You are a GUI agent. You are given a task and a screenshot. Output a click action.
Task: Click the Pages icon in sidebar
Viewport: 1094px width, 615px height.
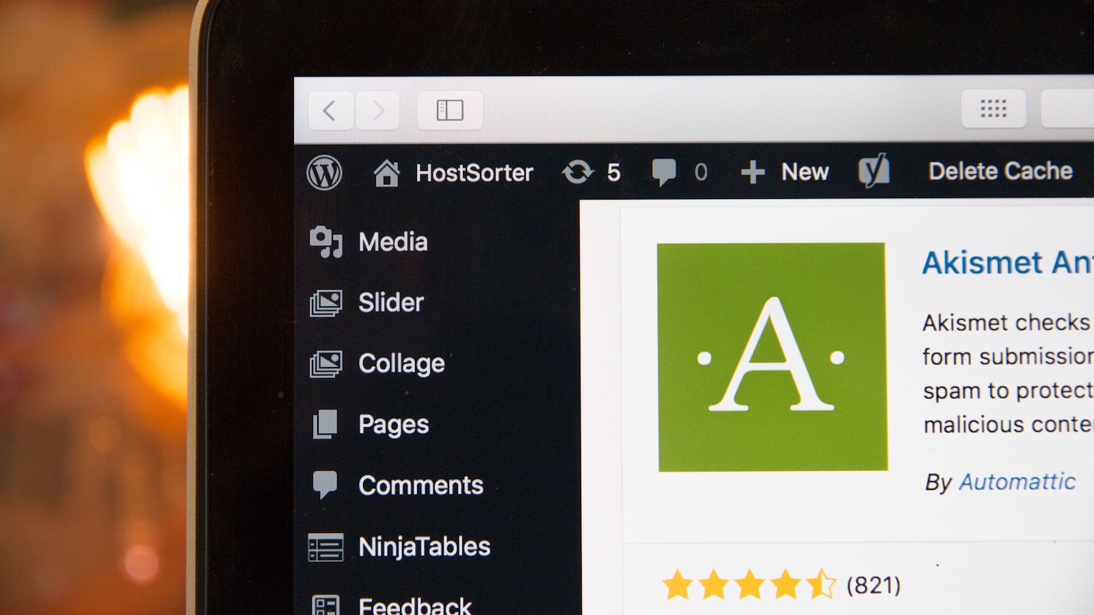point(325,424)
